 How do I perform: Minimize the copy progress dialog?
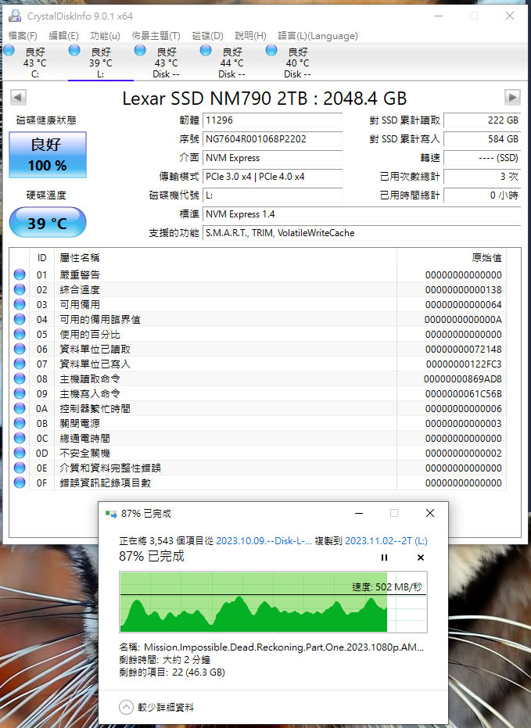pyautogui.click(x=359, y=513)
